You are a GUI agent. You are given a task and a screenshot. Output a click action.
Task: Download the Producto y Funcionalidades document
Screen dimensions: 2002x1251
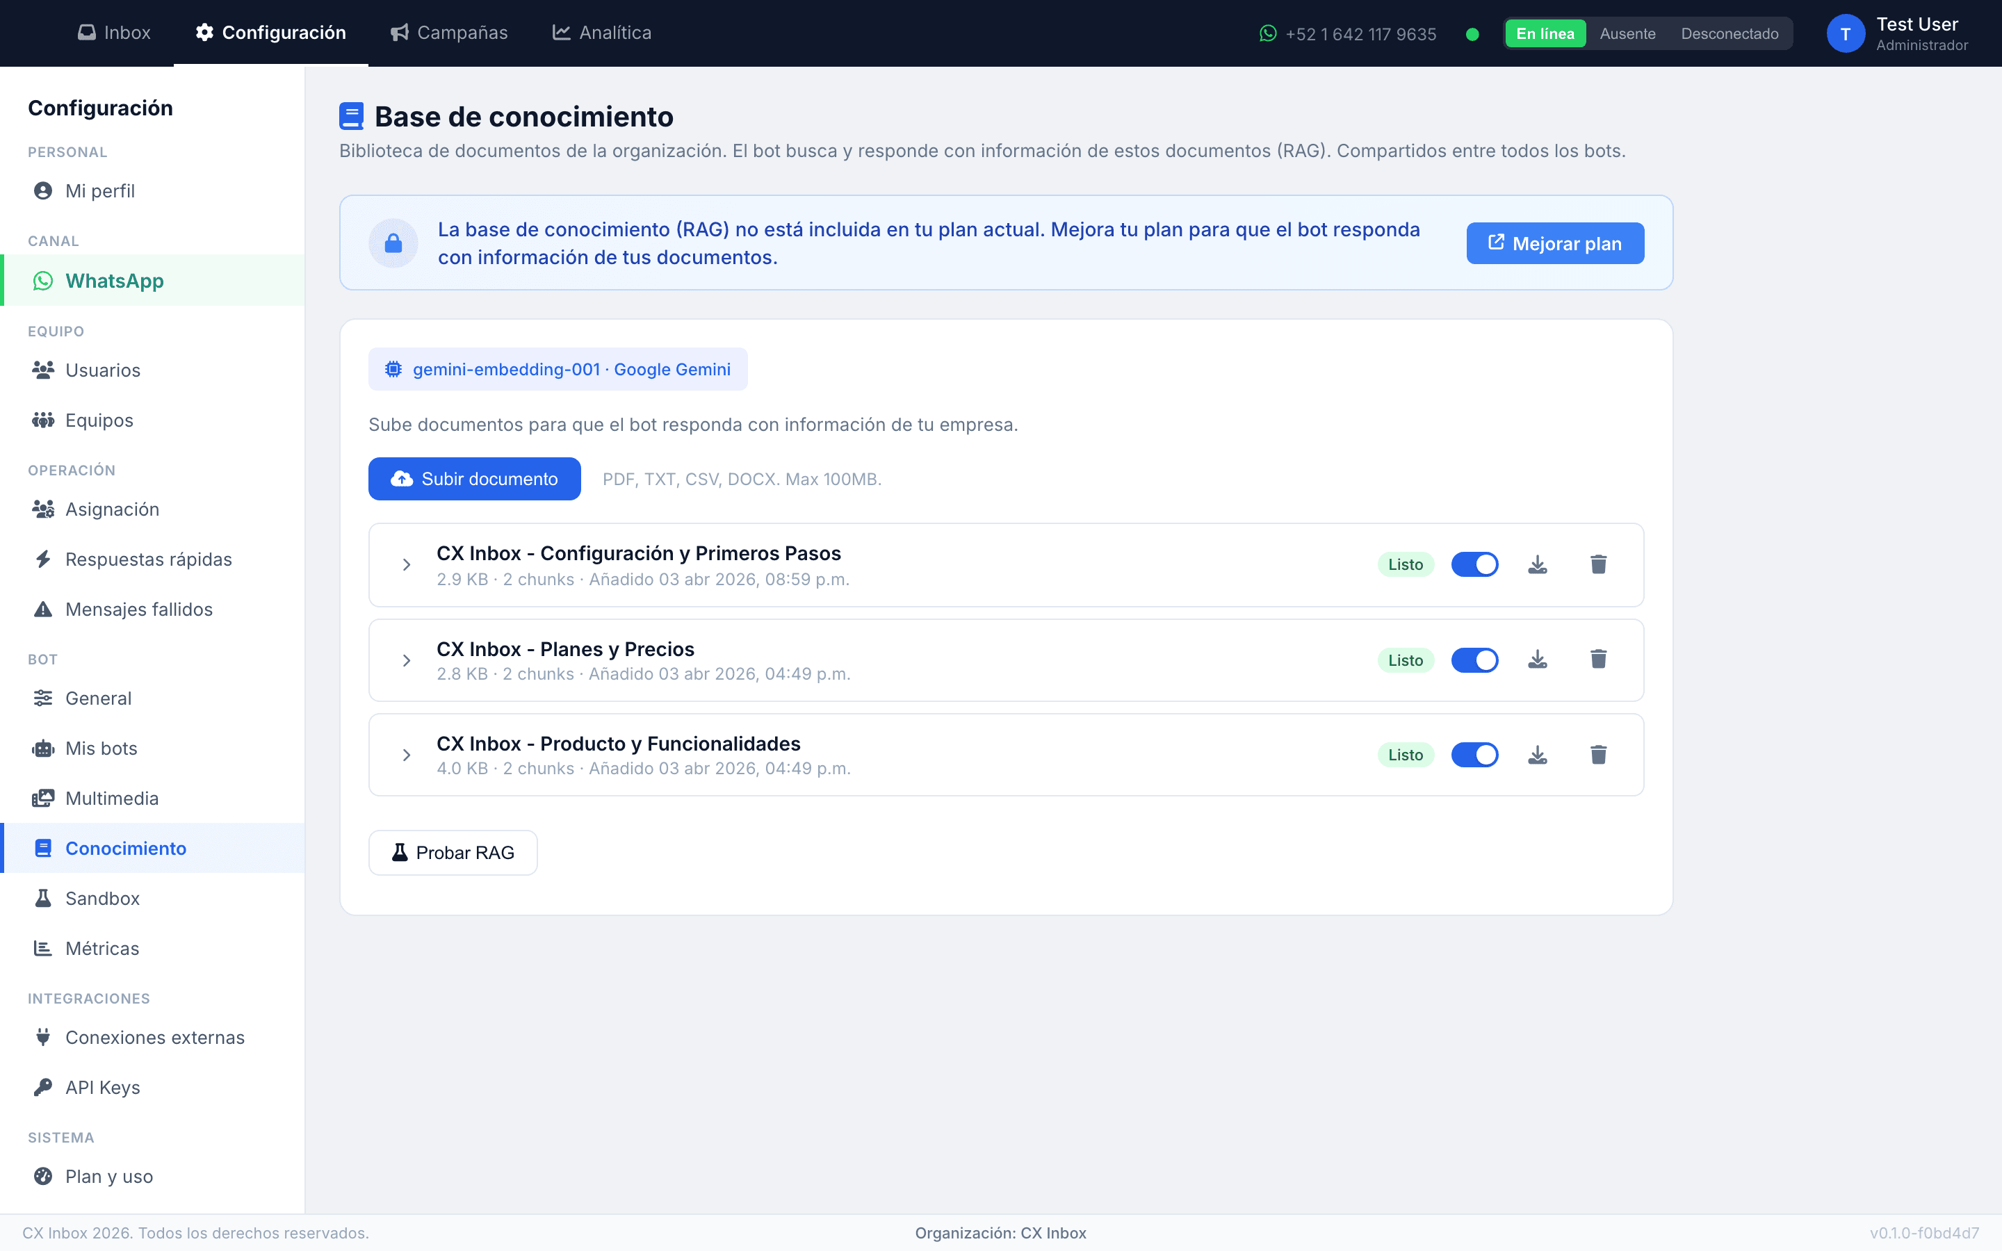[x=1537, y=755]
